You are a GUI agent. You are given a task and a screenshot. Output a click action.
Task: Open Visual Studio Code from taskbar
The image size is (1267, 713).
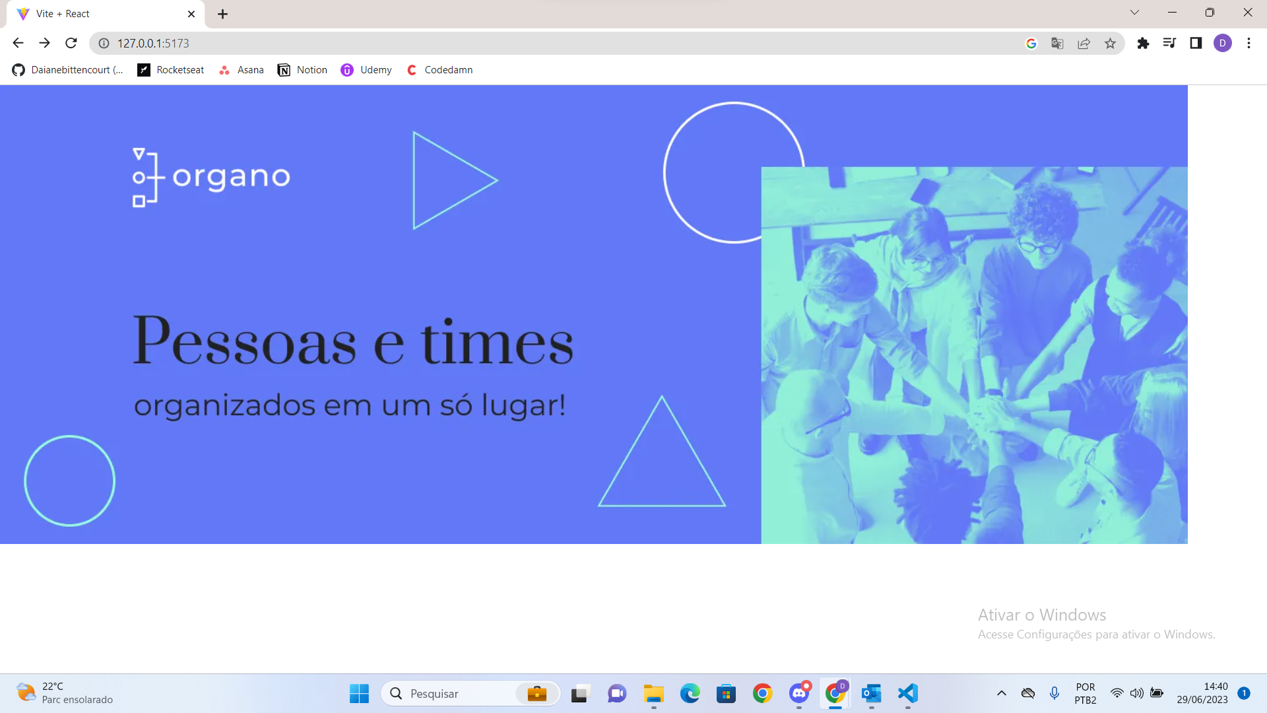[x=908, y=694]
